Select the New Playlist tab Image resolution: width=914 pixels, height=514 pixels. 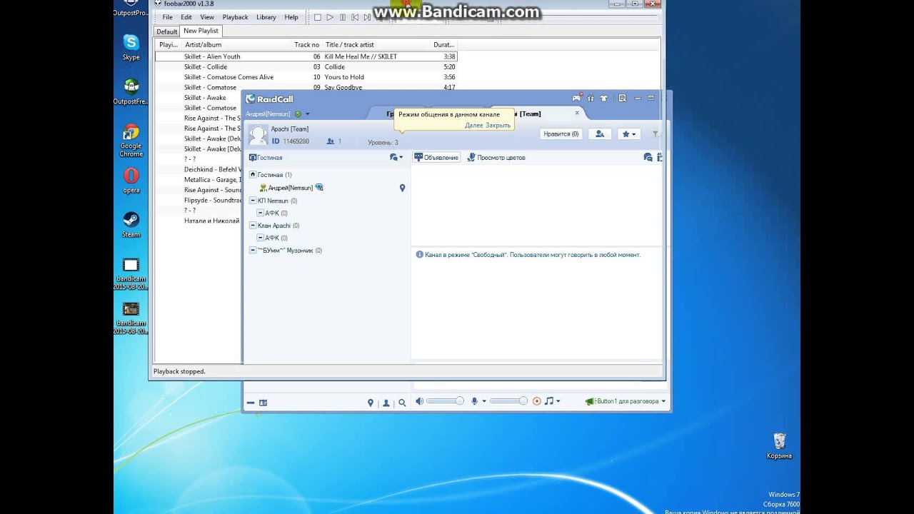[x=201, y=31]
